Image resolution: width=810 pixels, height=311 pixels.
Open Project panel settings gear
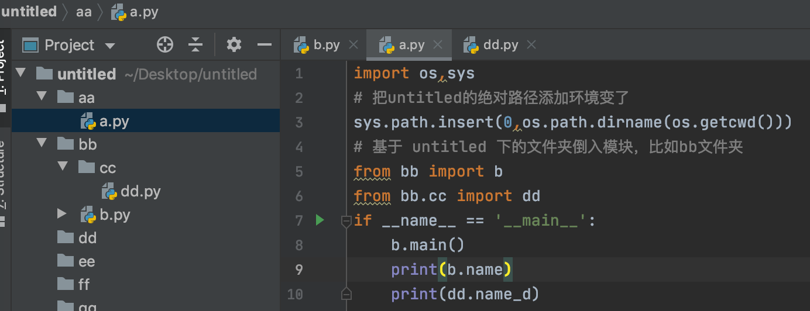[x=234, y=44]
